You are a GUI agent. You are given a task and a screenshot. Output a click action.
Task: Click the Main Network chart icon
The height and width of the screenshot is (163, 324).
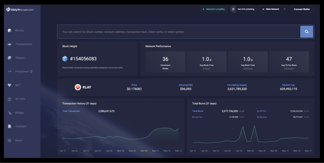click(x=263, y=9)
